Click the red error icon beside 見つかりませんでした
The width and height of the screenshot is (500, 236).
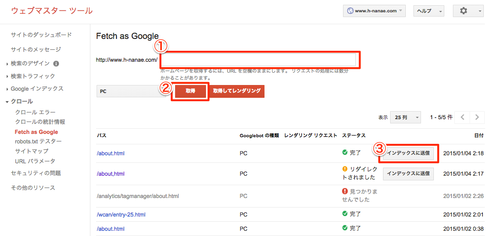click(x=345, y=191)
